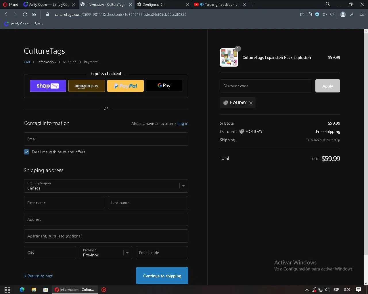Pay with the PayPal button
The height and width of the screenshot is (294, 368).
(x=125, y=86)
